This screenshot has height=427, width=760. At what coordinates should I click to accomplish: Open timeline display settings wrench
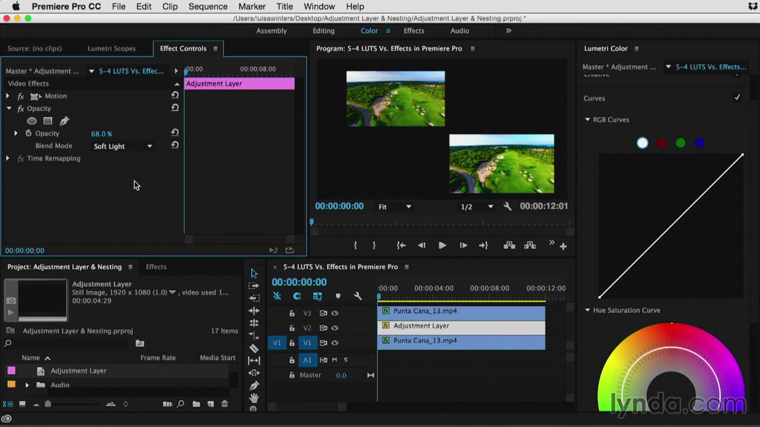pos(357,296)
